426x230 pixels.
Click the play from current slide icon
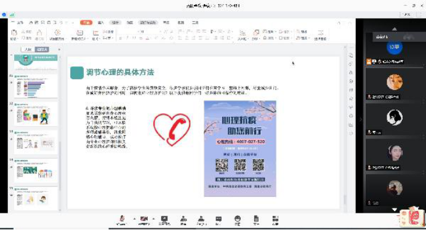[x=57, y=35]
